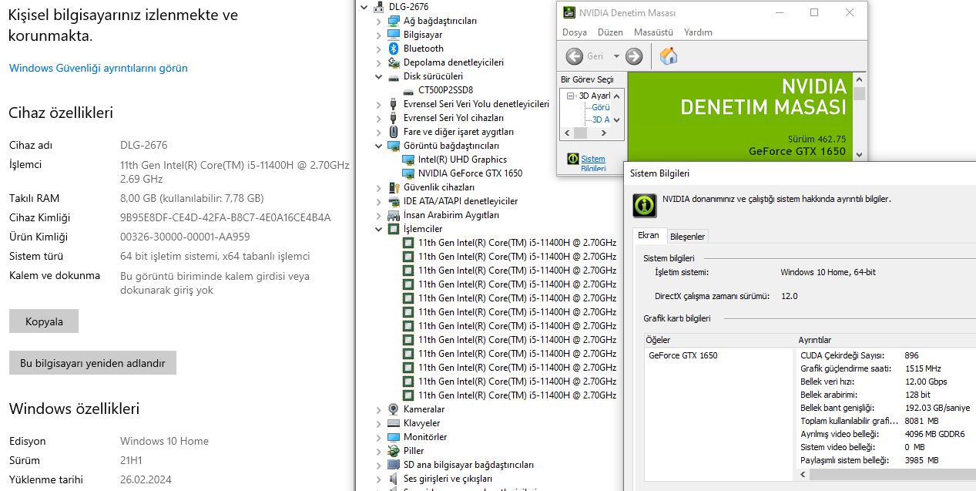This screenshot has height=491, width=976.
Task: Switch to the Bileşenler tab
Action: pyautogui.click(x=687, y=237)
